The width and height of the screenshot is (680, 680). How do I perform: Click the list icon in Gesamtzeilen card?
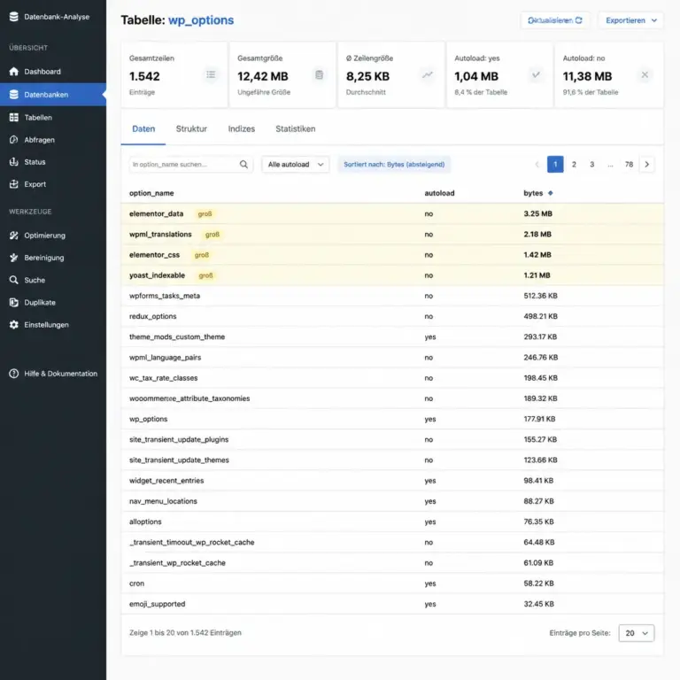point(211,74)
